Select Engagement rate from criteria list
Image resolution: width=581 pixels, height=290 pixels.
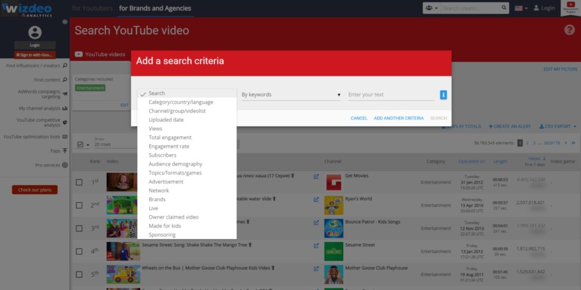point(169,146)
